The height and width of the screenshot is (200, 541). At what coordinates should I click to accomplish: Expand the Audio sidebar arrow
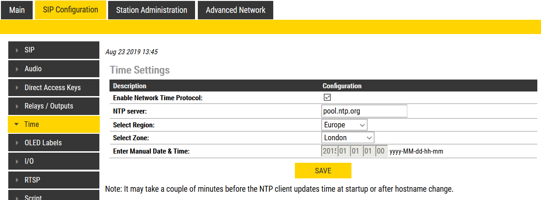17,69
